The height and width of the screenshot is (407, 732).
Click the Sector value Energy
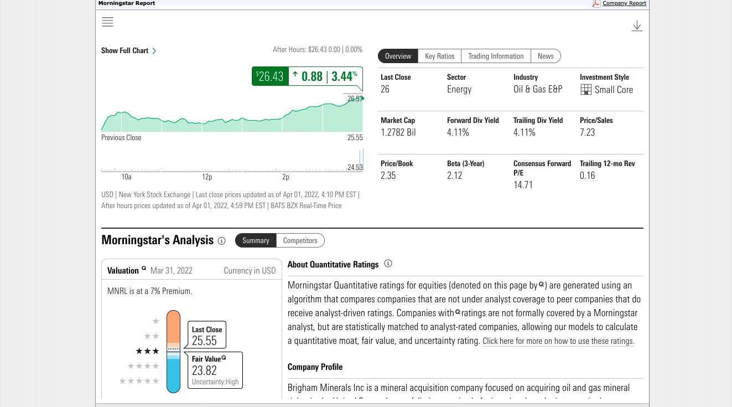(x=459, y=89)
